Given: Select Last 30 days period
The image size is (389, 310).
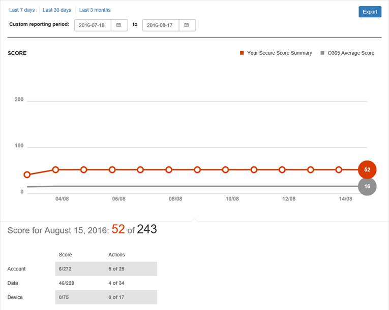Looking at the screenshot, I should (57, 10).
